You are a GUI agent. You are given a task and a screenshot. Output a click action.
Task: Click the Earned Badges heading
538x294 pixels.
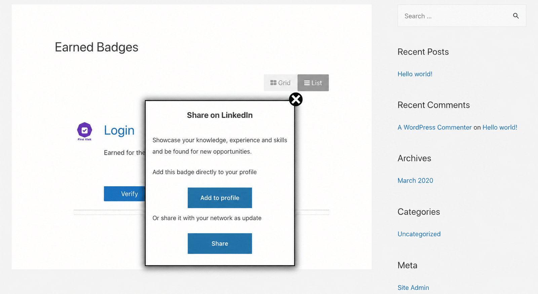point(97,47)
